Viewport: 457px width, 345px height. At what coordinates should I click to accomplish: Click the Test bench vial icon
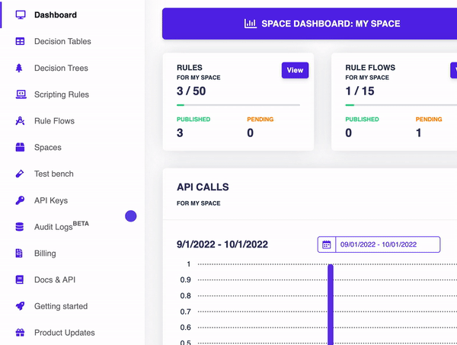20,174
